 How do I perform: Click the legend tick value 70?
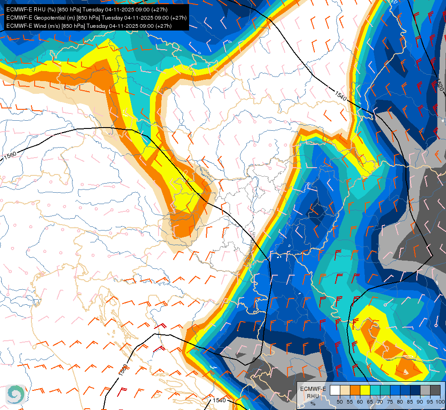pyautogui.click(x=380, y=402)
